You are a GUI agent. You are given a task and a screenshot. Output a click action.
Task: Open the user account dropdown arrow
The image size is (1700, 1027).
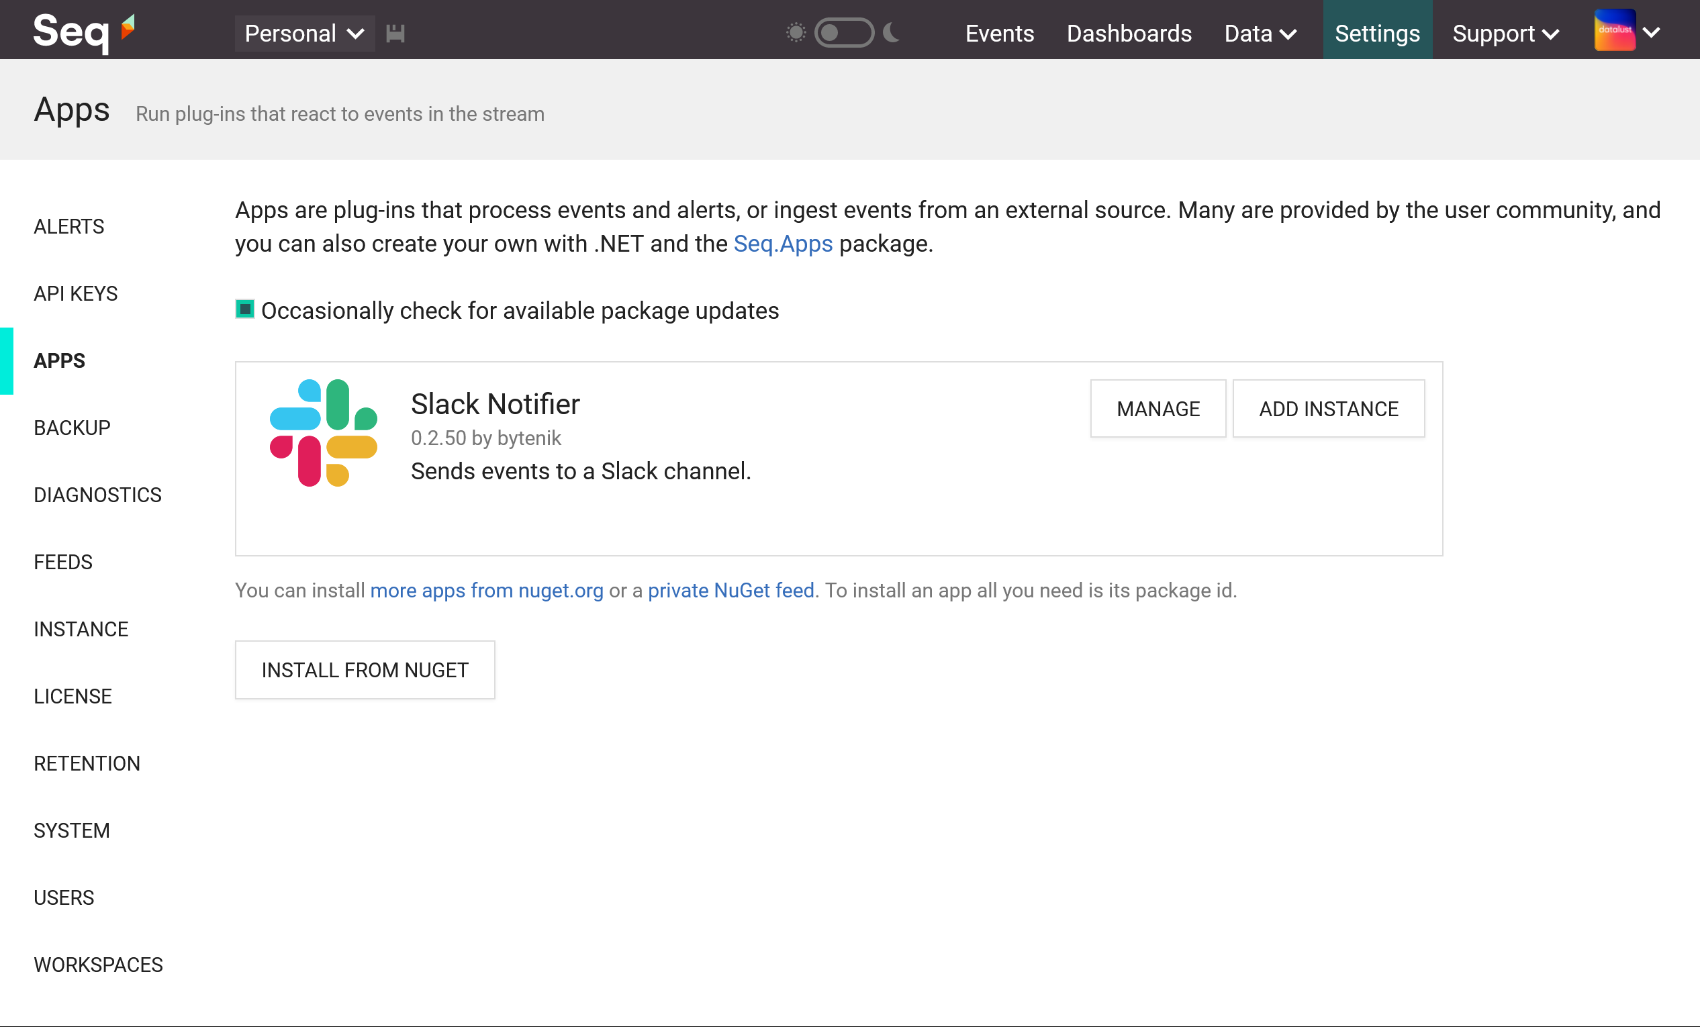click(1652, 32)
